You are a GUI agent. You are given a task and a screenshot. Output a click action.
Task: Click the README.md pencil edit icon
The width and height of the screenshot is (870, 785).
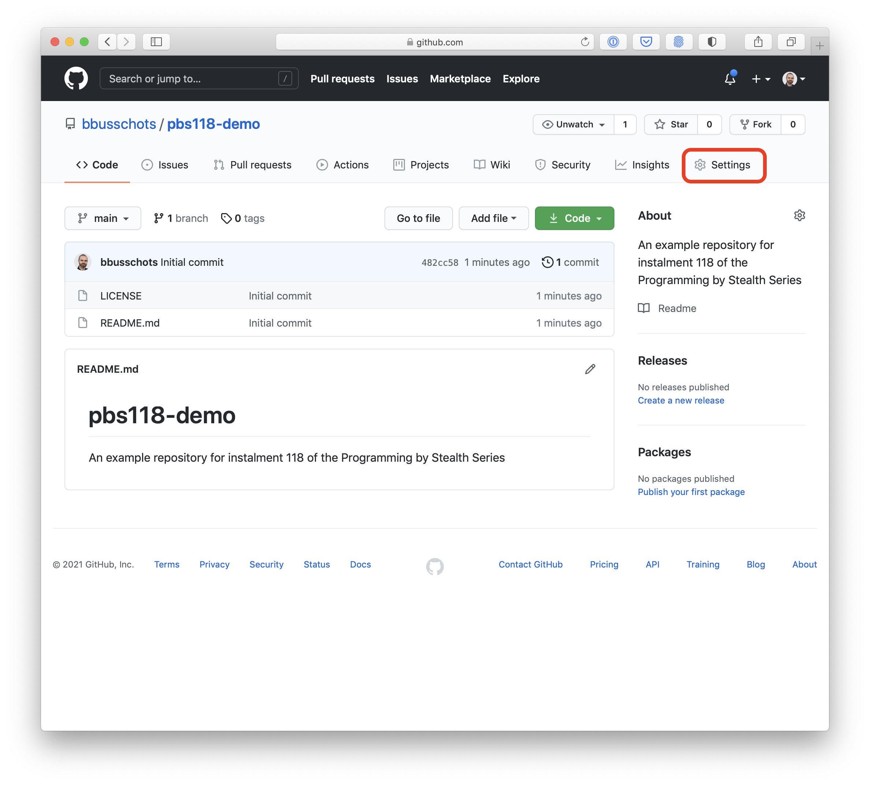[590, 369]
